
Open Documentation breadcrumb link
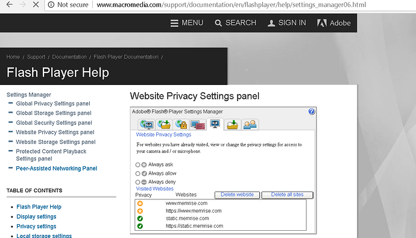pos(69,57)
